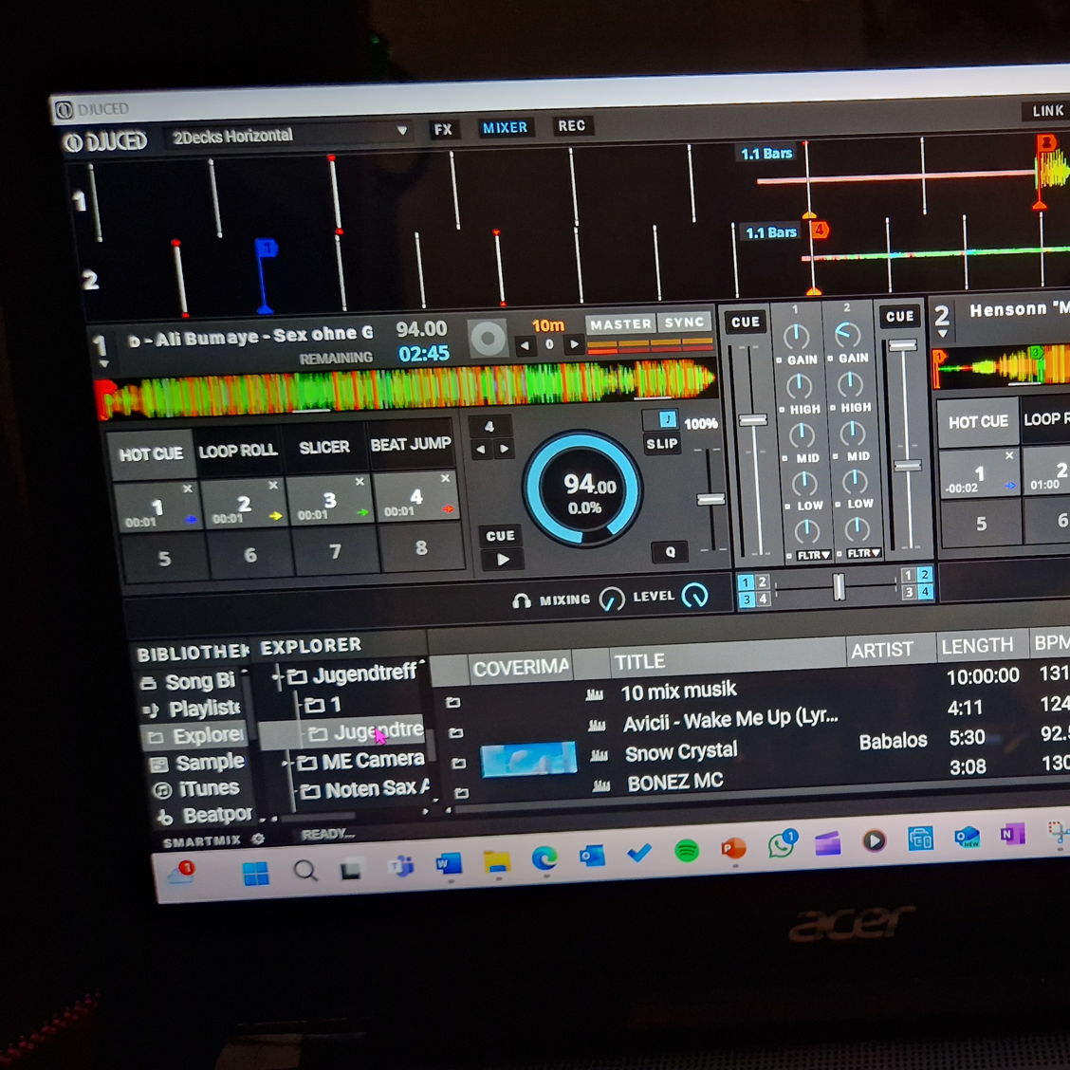Click the channel 1 volume fader
The image size is (1070, 1070).
753,419
